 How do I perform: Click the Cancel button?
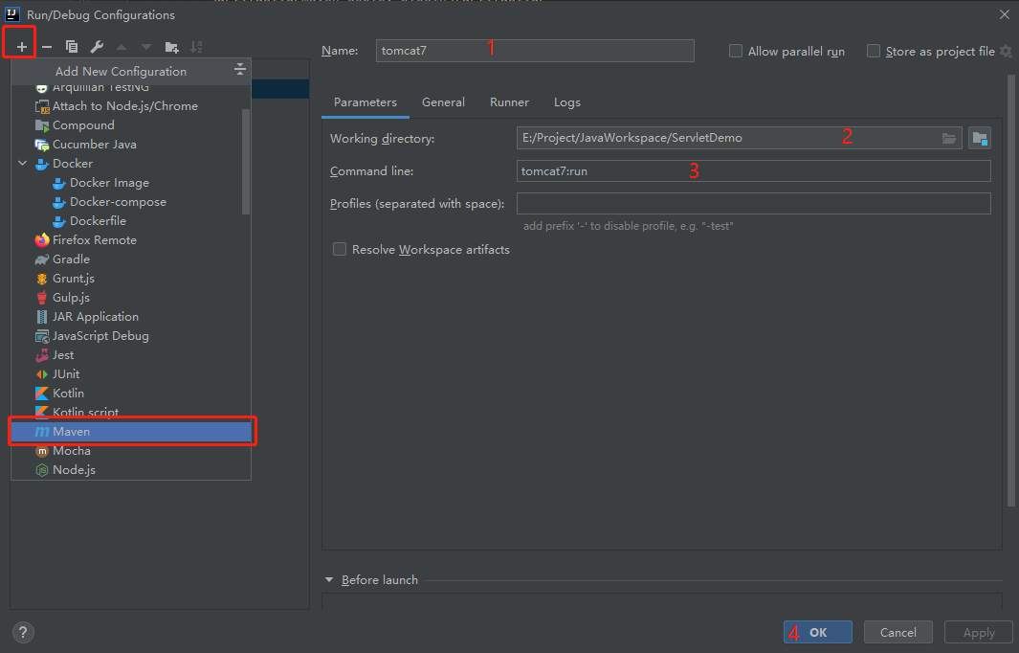coord(898,632)
